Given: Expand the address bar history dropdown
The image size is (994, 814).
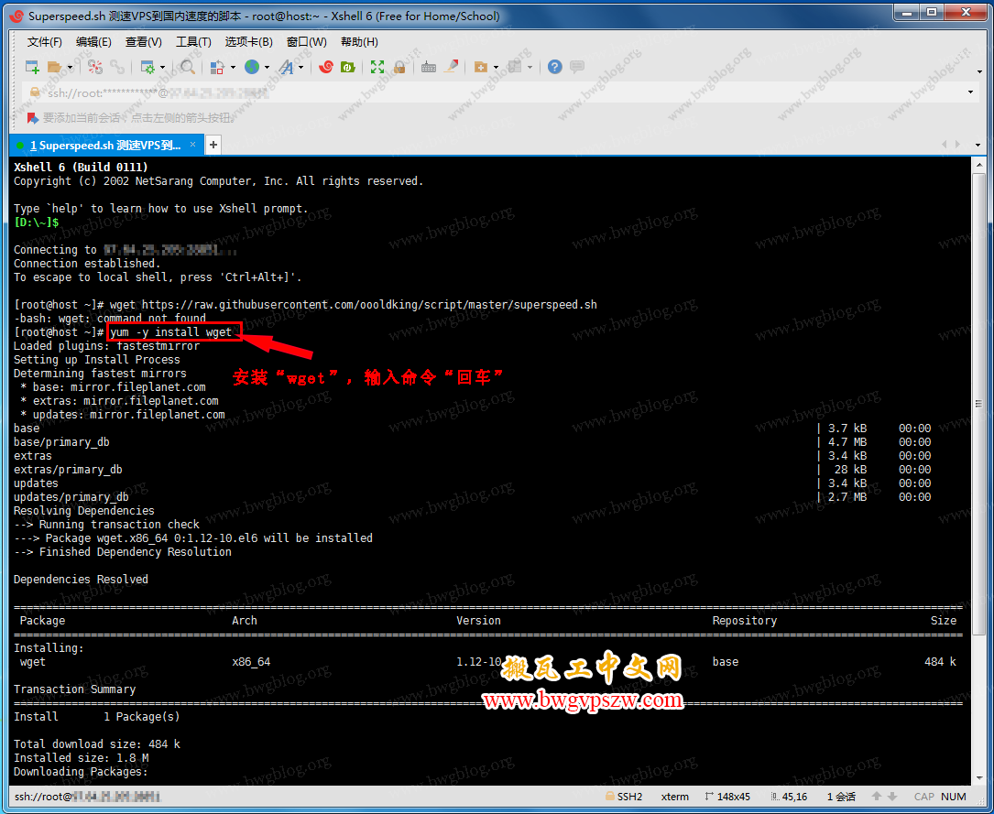Looking at the screenshot, I should click(970, 92).
